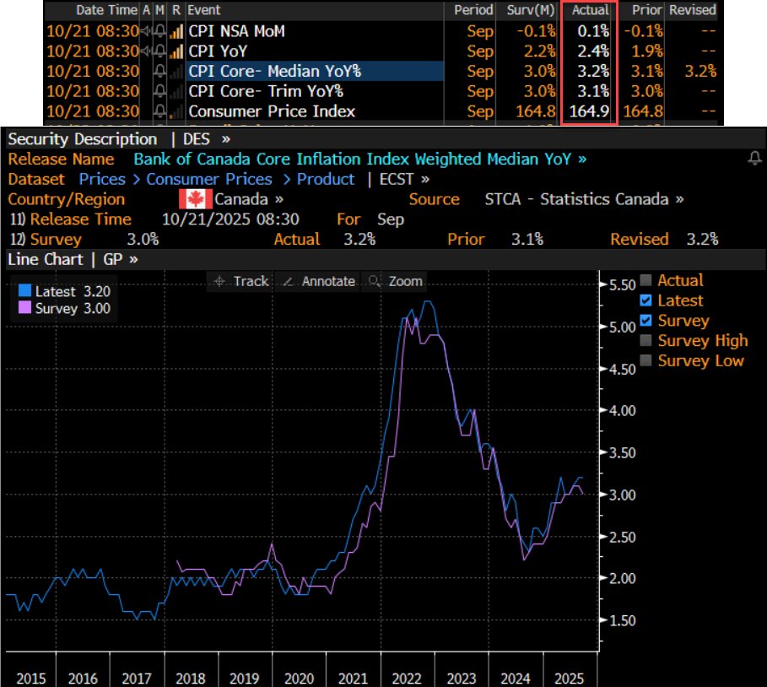Click the relevance bars icon for CPI YoY
Image resolution: width=767 pixels, height=687 pixels.
click(175, 49)
